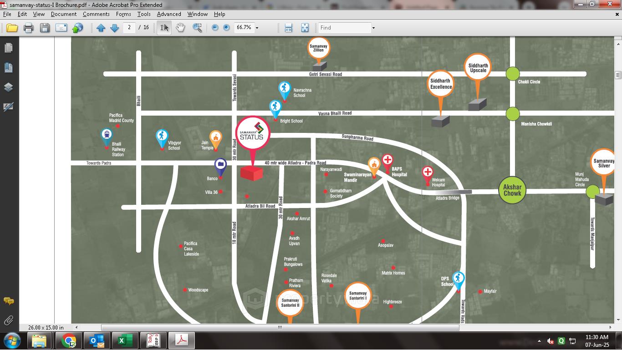The image size is (622, 350).
Task: Open the Advanced menu
Action: coord(169,14)
